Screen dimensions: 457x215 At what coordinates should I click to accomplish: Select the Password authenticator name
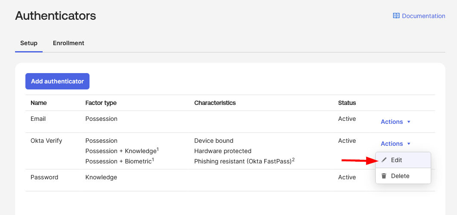tap(44, 177)
